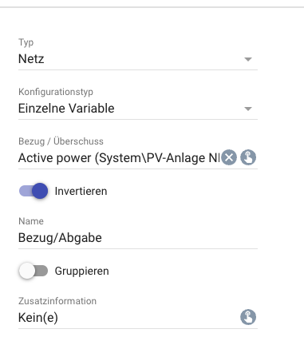Image resolution: width=304 pixels, height=341 pixels.
Task: Click the Bezug / Überschuss field label
Action: pos(61,141)
